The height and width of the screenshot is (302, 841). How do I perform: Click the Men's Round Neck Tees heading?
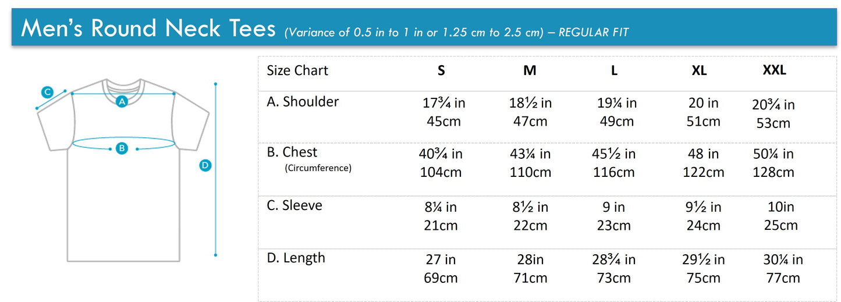pos(148,29)
